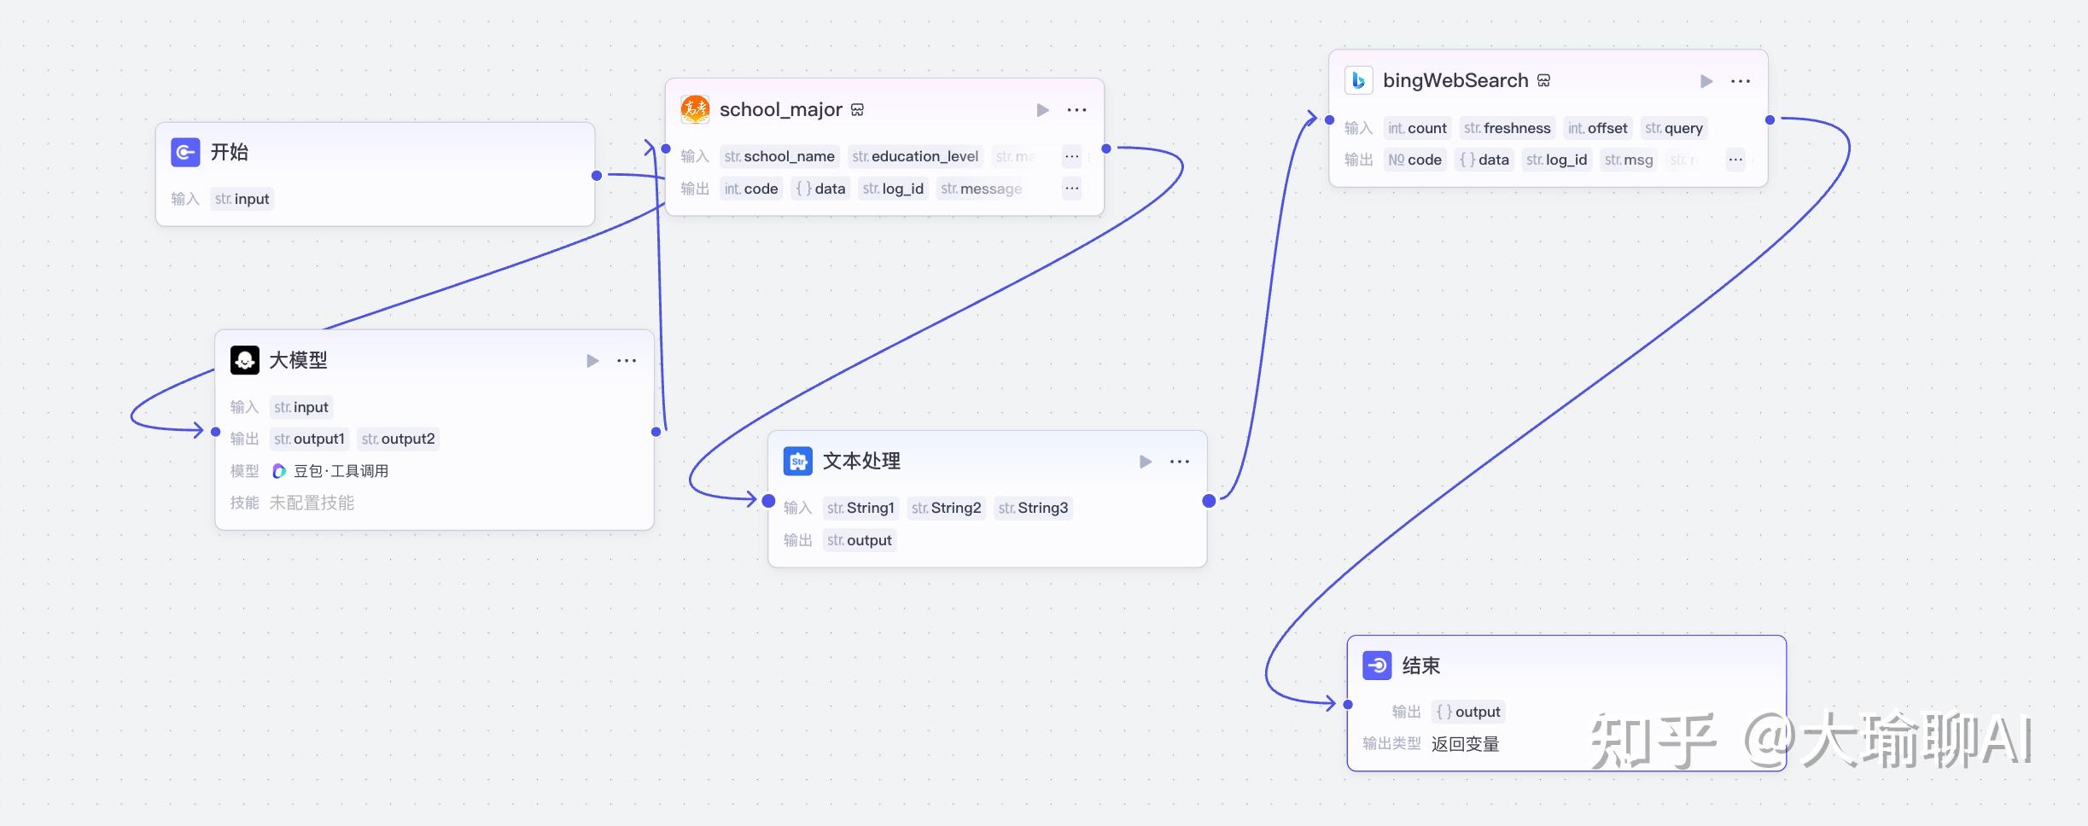
Task: Run the 文本处理 node with its play button
Action: click(x=1145, y=461)
